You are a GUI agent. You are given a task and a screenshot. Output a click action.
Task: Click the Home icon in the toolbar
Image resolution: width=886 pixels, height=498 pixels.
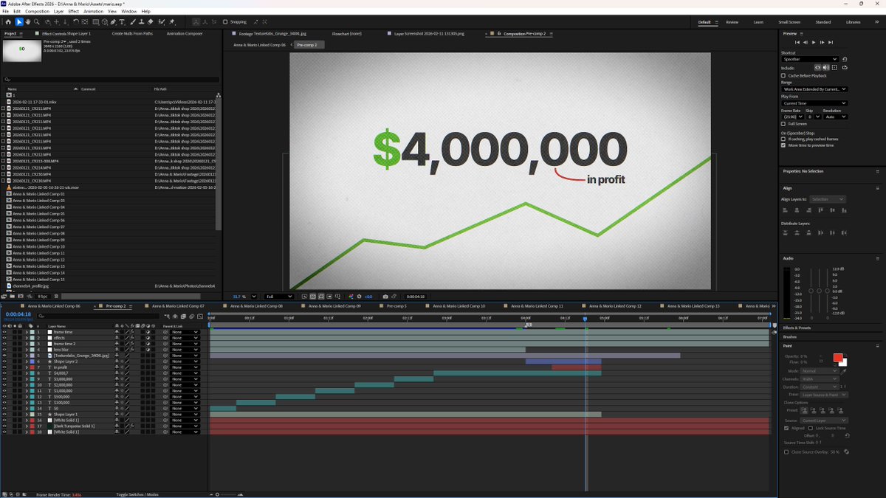click(x=9, y=22)
